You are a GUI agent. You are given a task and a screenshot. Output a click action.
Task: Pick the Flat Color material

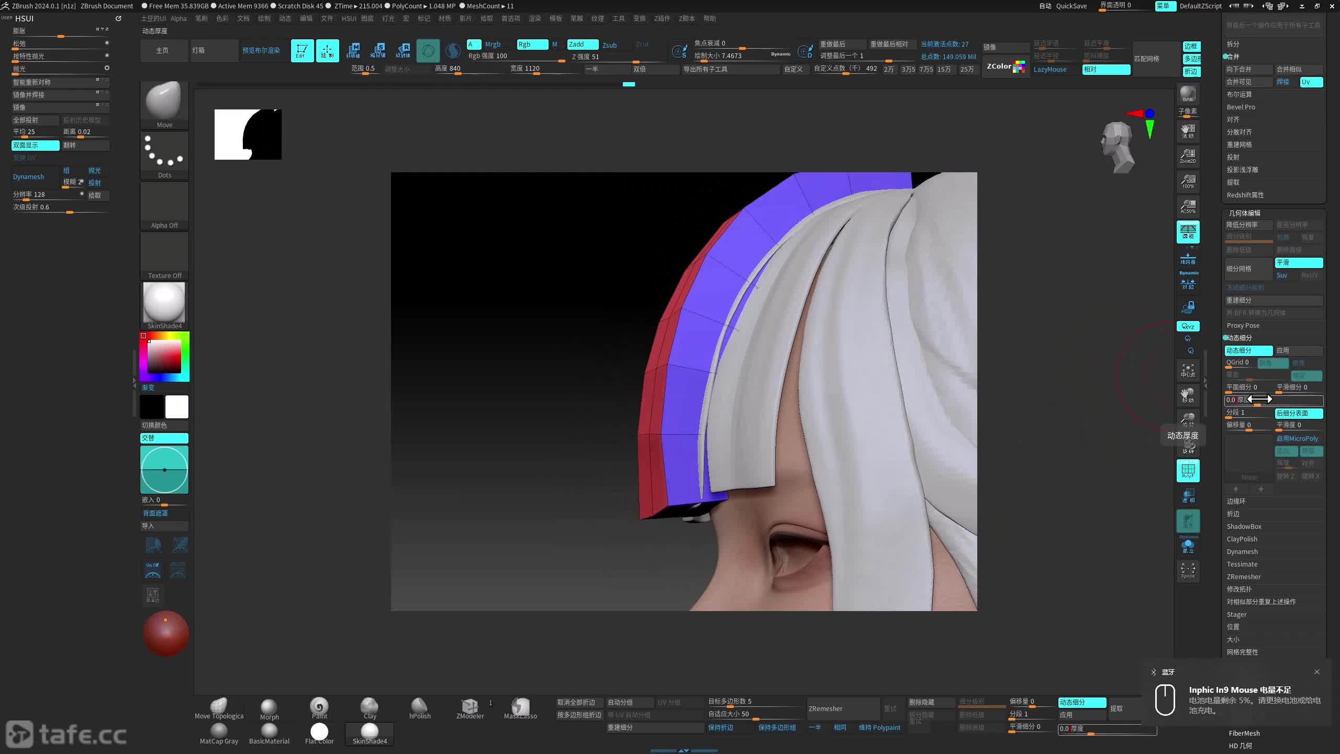(319, 734)
